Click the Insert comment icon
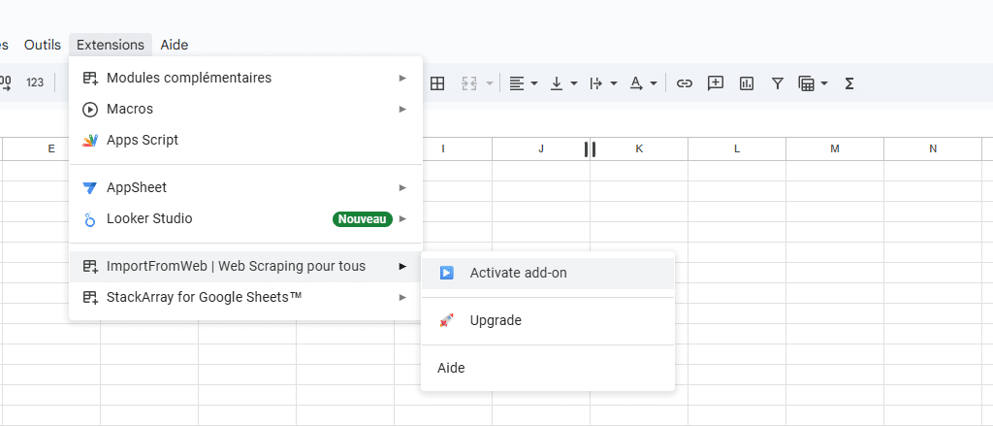Screen dimensions: 993x426 (x=716, y=83)
